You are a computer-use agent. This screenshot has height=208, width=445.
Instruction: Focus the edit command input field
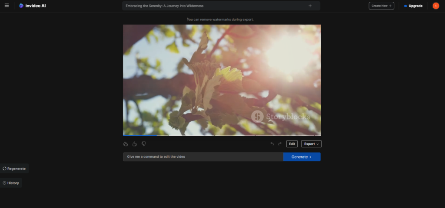pos(203,157)
